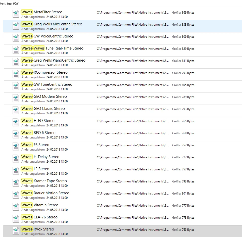Click the folder path of Waves-CLA-76 Stereo
Viewport: 242px width, 237px height.
133,218
